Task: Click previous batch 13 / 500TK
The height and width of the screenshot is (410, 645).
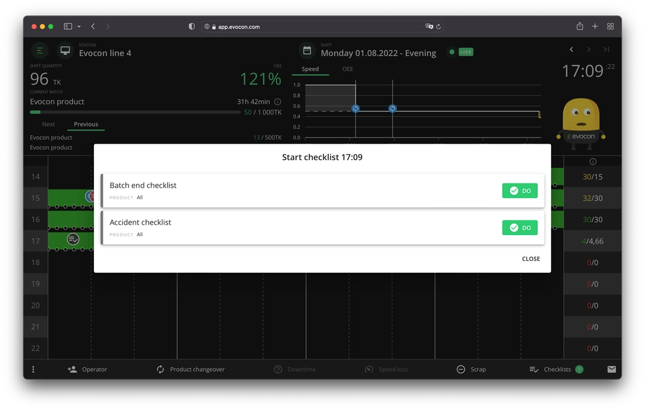Action: click(267, 137)
